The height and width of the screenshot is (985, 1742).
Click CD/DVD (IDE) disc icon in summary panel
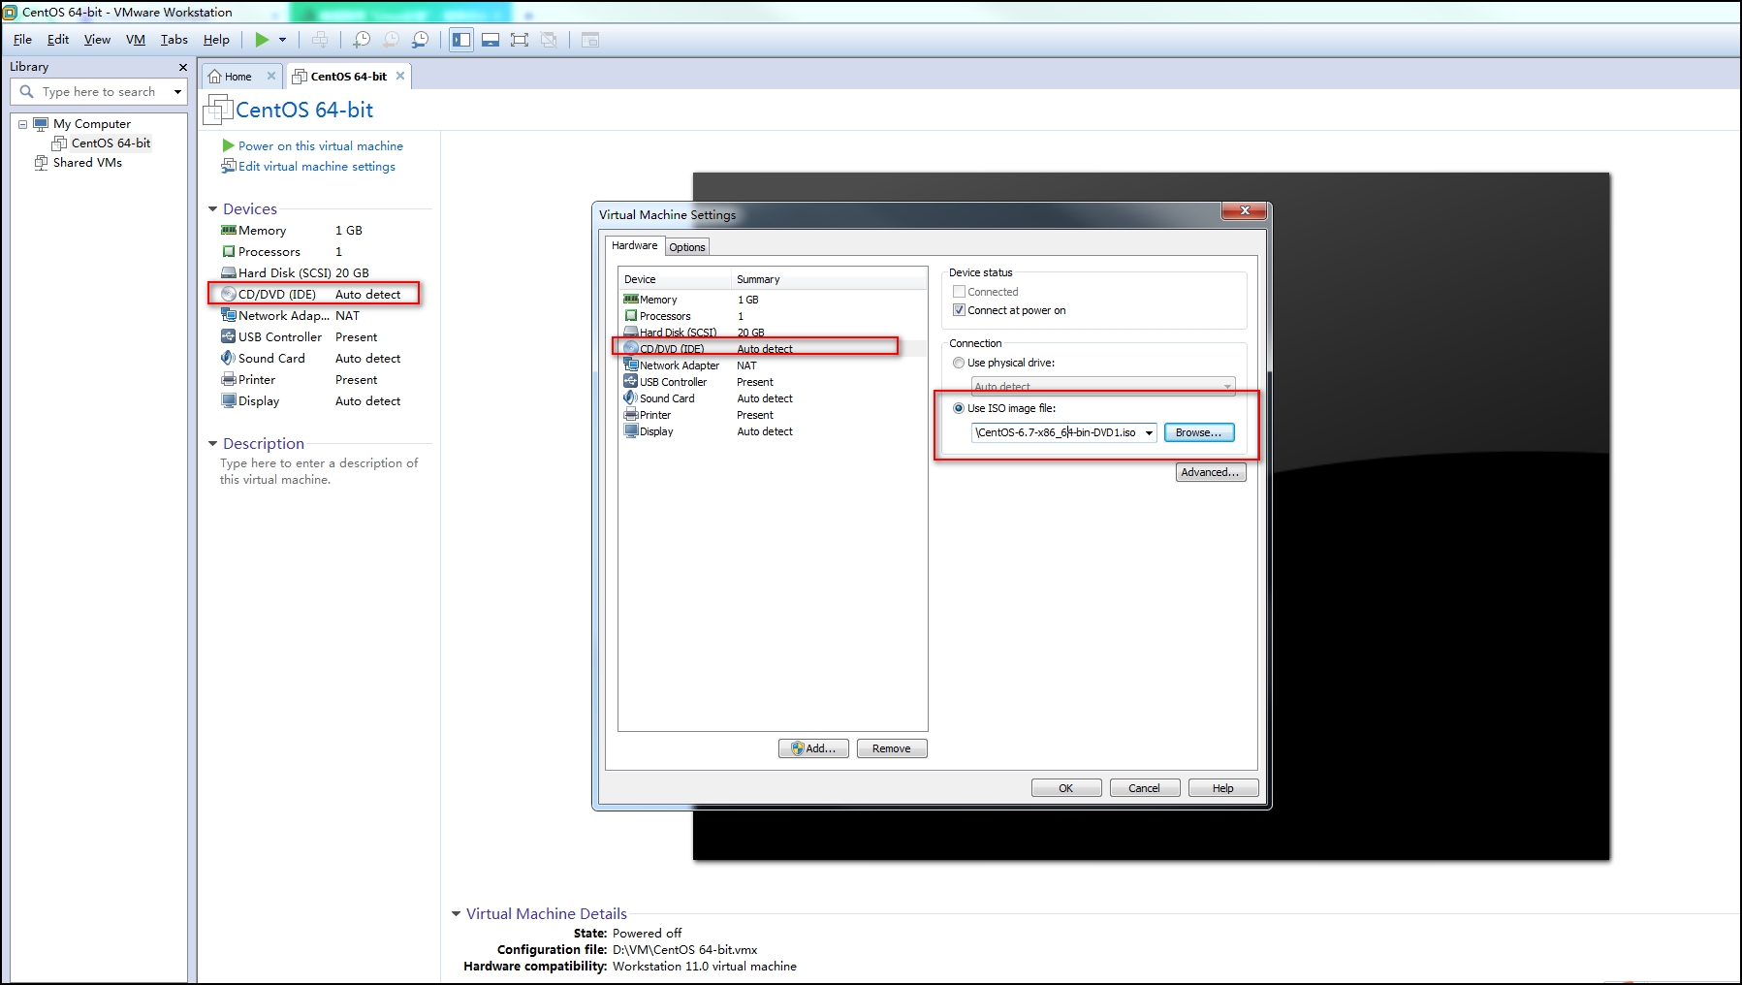click(229, 295)
